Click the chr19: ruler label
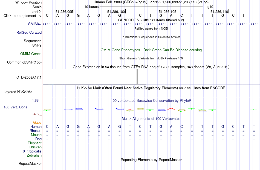This screenshot has width=260, height=170. (37, 11)
